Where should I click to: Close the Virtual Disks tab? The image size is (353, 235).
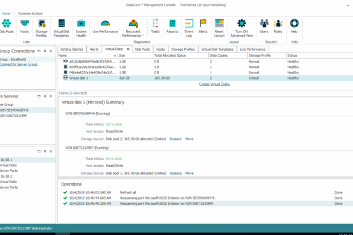[128, 49]
